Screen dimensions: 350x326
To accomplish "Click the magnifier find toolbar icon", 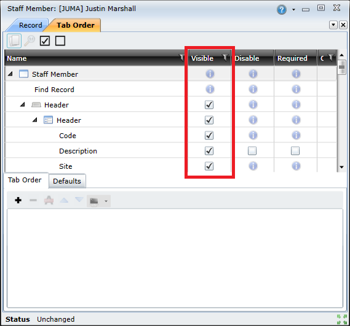I will point(30,41).
